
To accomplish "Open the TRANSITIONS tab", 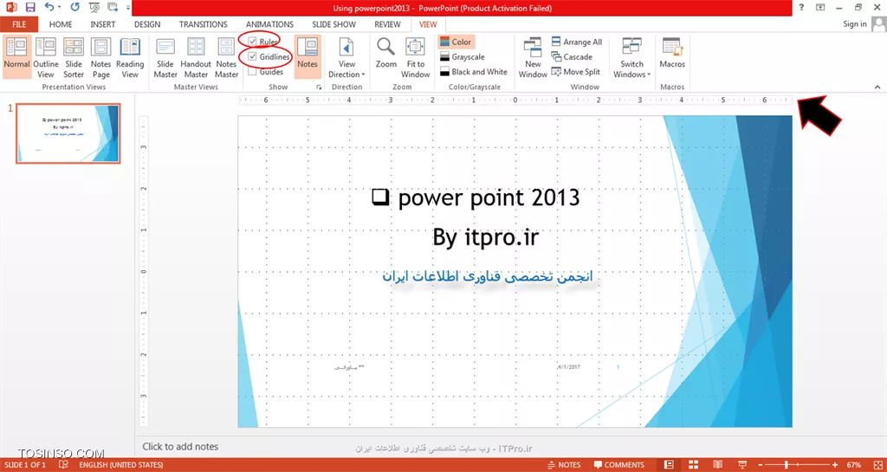I will click(203, 24).
